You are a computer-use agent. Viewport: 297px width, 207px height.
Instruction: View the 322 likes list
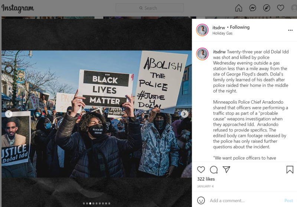click(206, 179)
